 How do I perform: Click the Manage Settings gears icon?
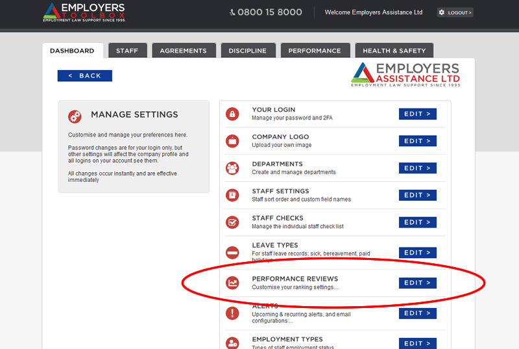[75, 116]
